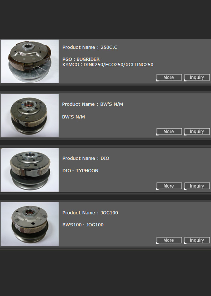
Task: Click More button for BW'S N/M
Action: [x=169, y=132]
